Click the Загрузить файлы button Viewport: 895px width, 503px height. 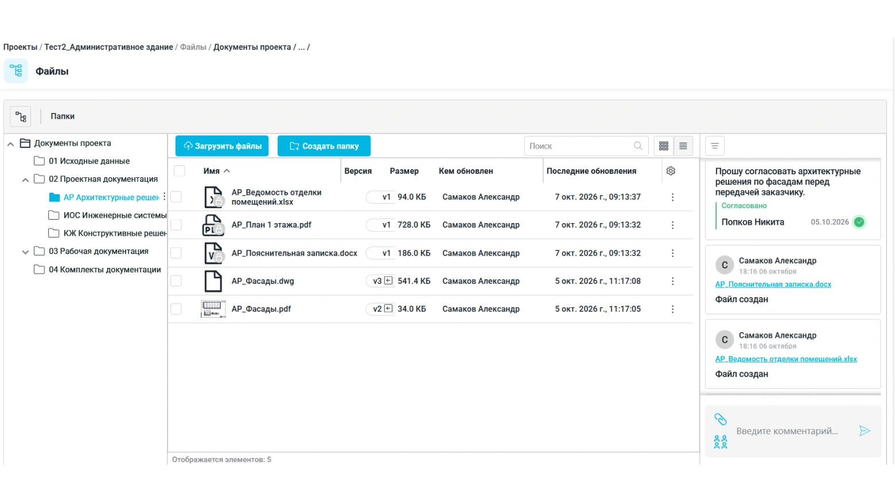coord(222,146)
